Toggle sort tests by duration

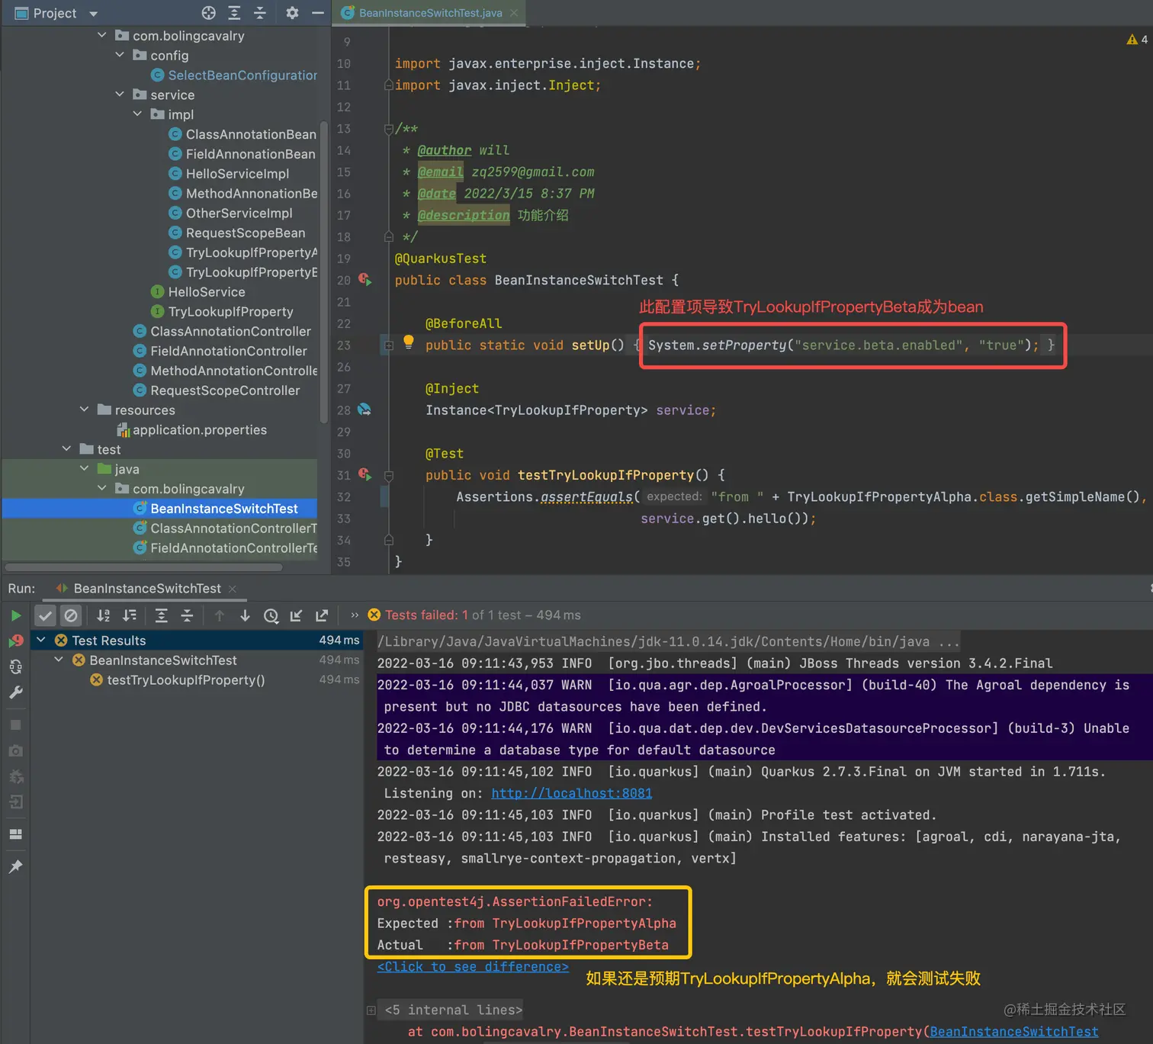130,615
